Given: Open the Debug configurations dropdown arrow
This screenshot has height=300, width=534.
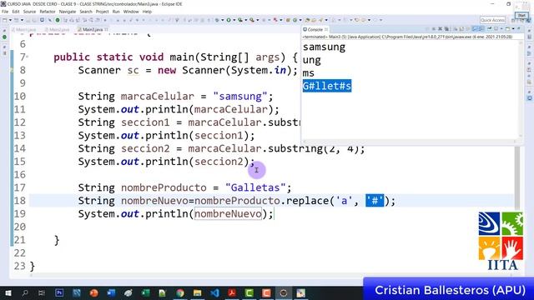Looking at the screenshot, I should click(x=223, y=20).
